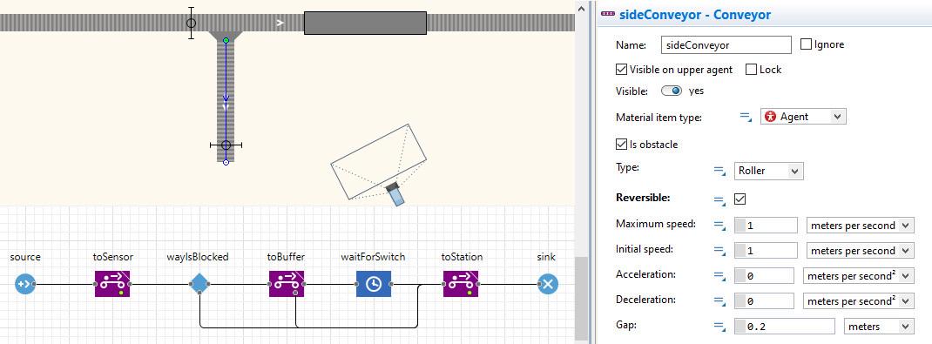Click the Maximum speed value field
932x344 pixels.
coord(767,226)
